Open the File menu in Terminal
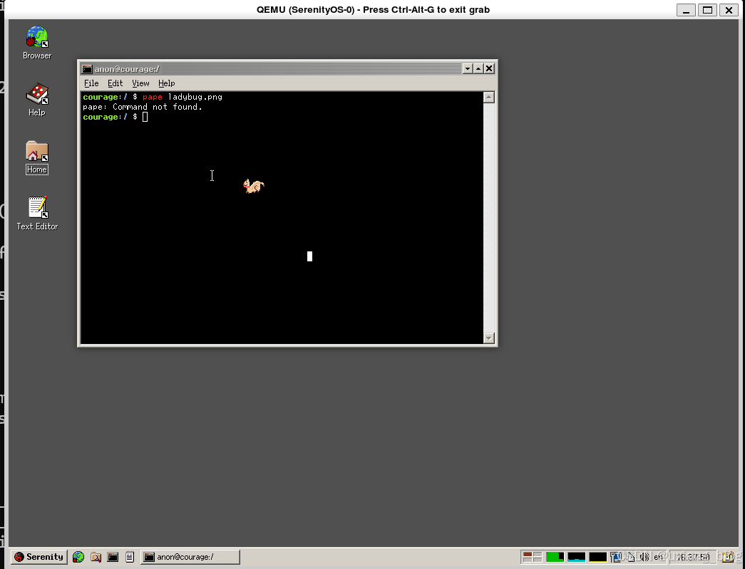745x569 pixels. 91,83
